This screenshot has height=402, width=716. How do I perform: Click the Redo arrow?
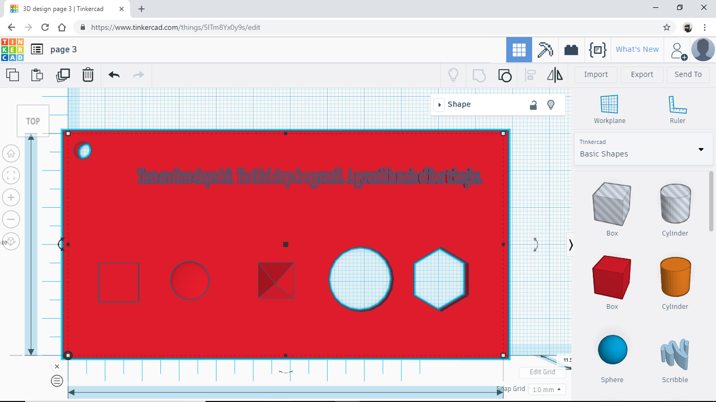tap(138, 75)
